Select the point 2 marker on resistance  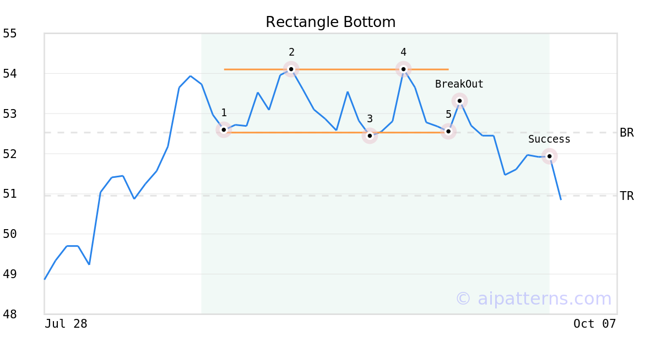click(x=291, y=69)
